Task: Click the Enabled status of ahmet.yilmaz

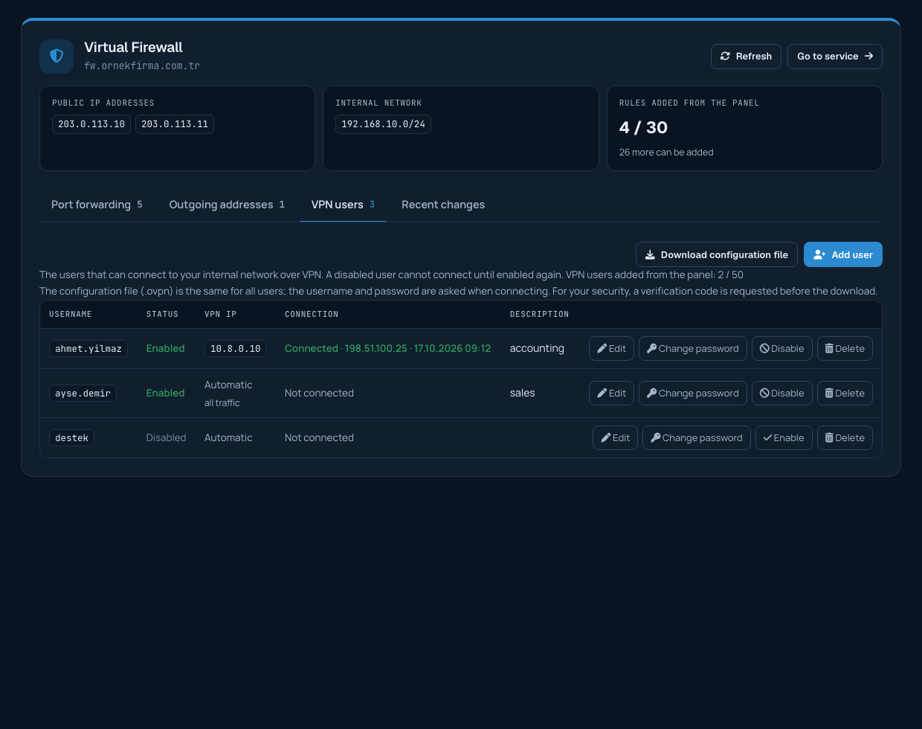Action: 165,349
